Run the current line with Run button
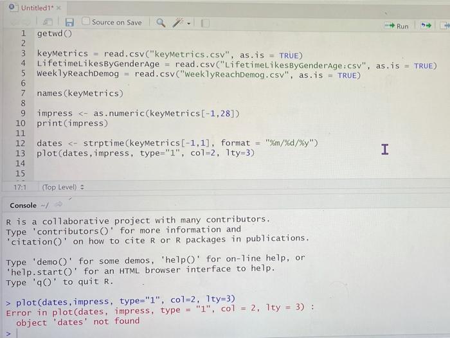Viewport: 450px width, 338px height. pyautogui.click(x=397, y=26)
